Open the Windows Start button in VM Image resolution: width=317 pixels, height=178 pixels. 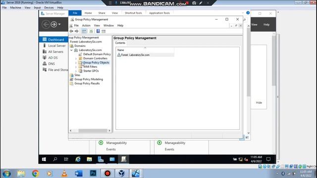click(x=44, y=159)
